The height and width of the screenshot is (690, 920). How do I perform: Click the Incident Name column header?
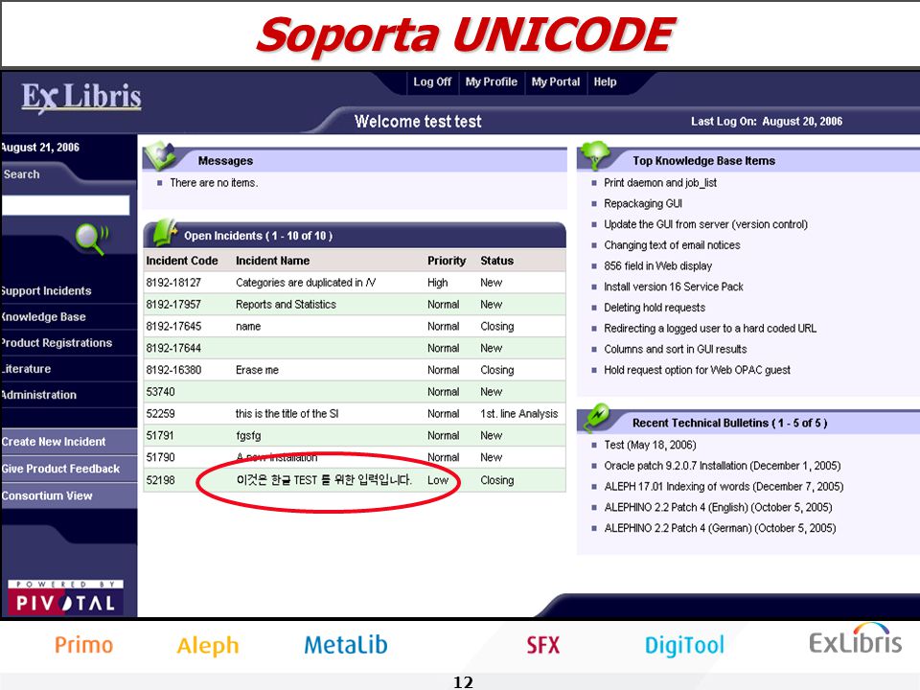click(x=272, y=261)
